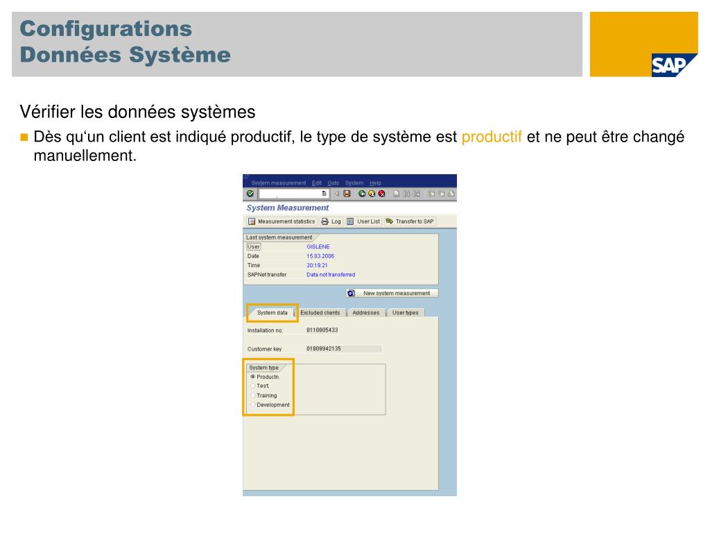Open the System measurement menu
This screenshot has height=533, width=710.
point(279,183)
